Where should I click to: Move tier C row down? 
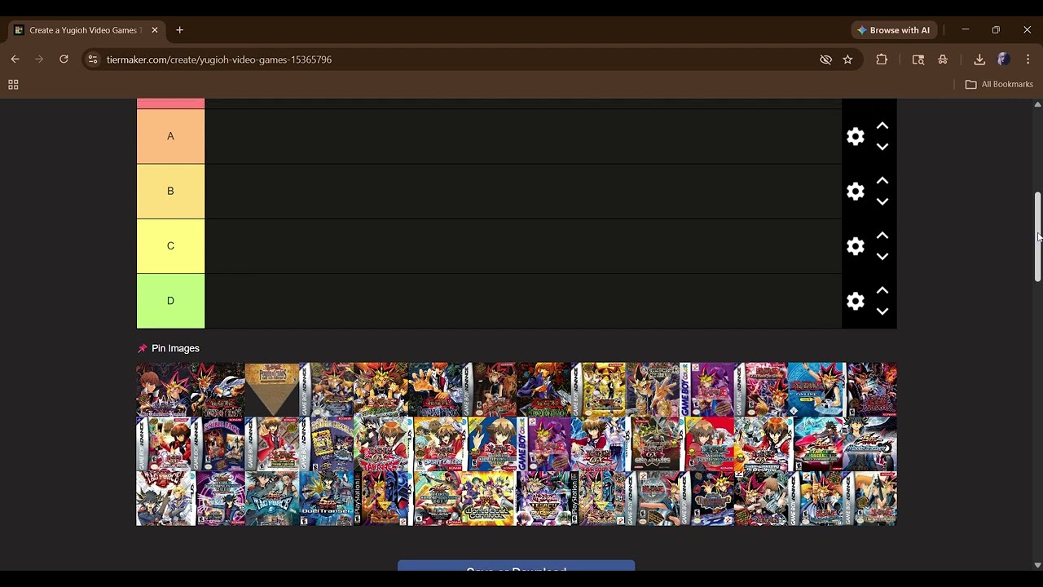pos(882,256)
